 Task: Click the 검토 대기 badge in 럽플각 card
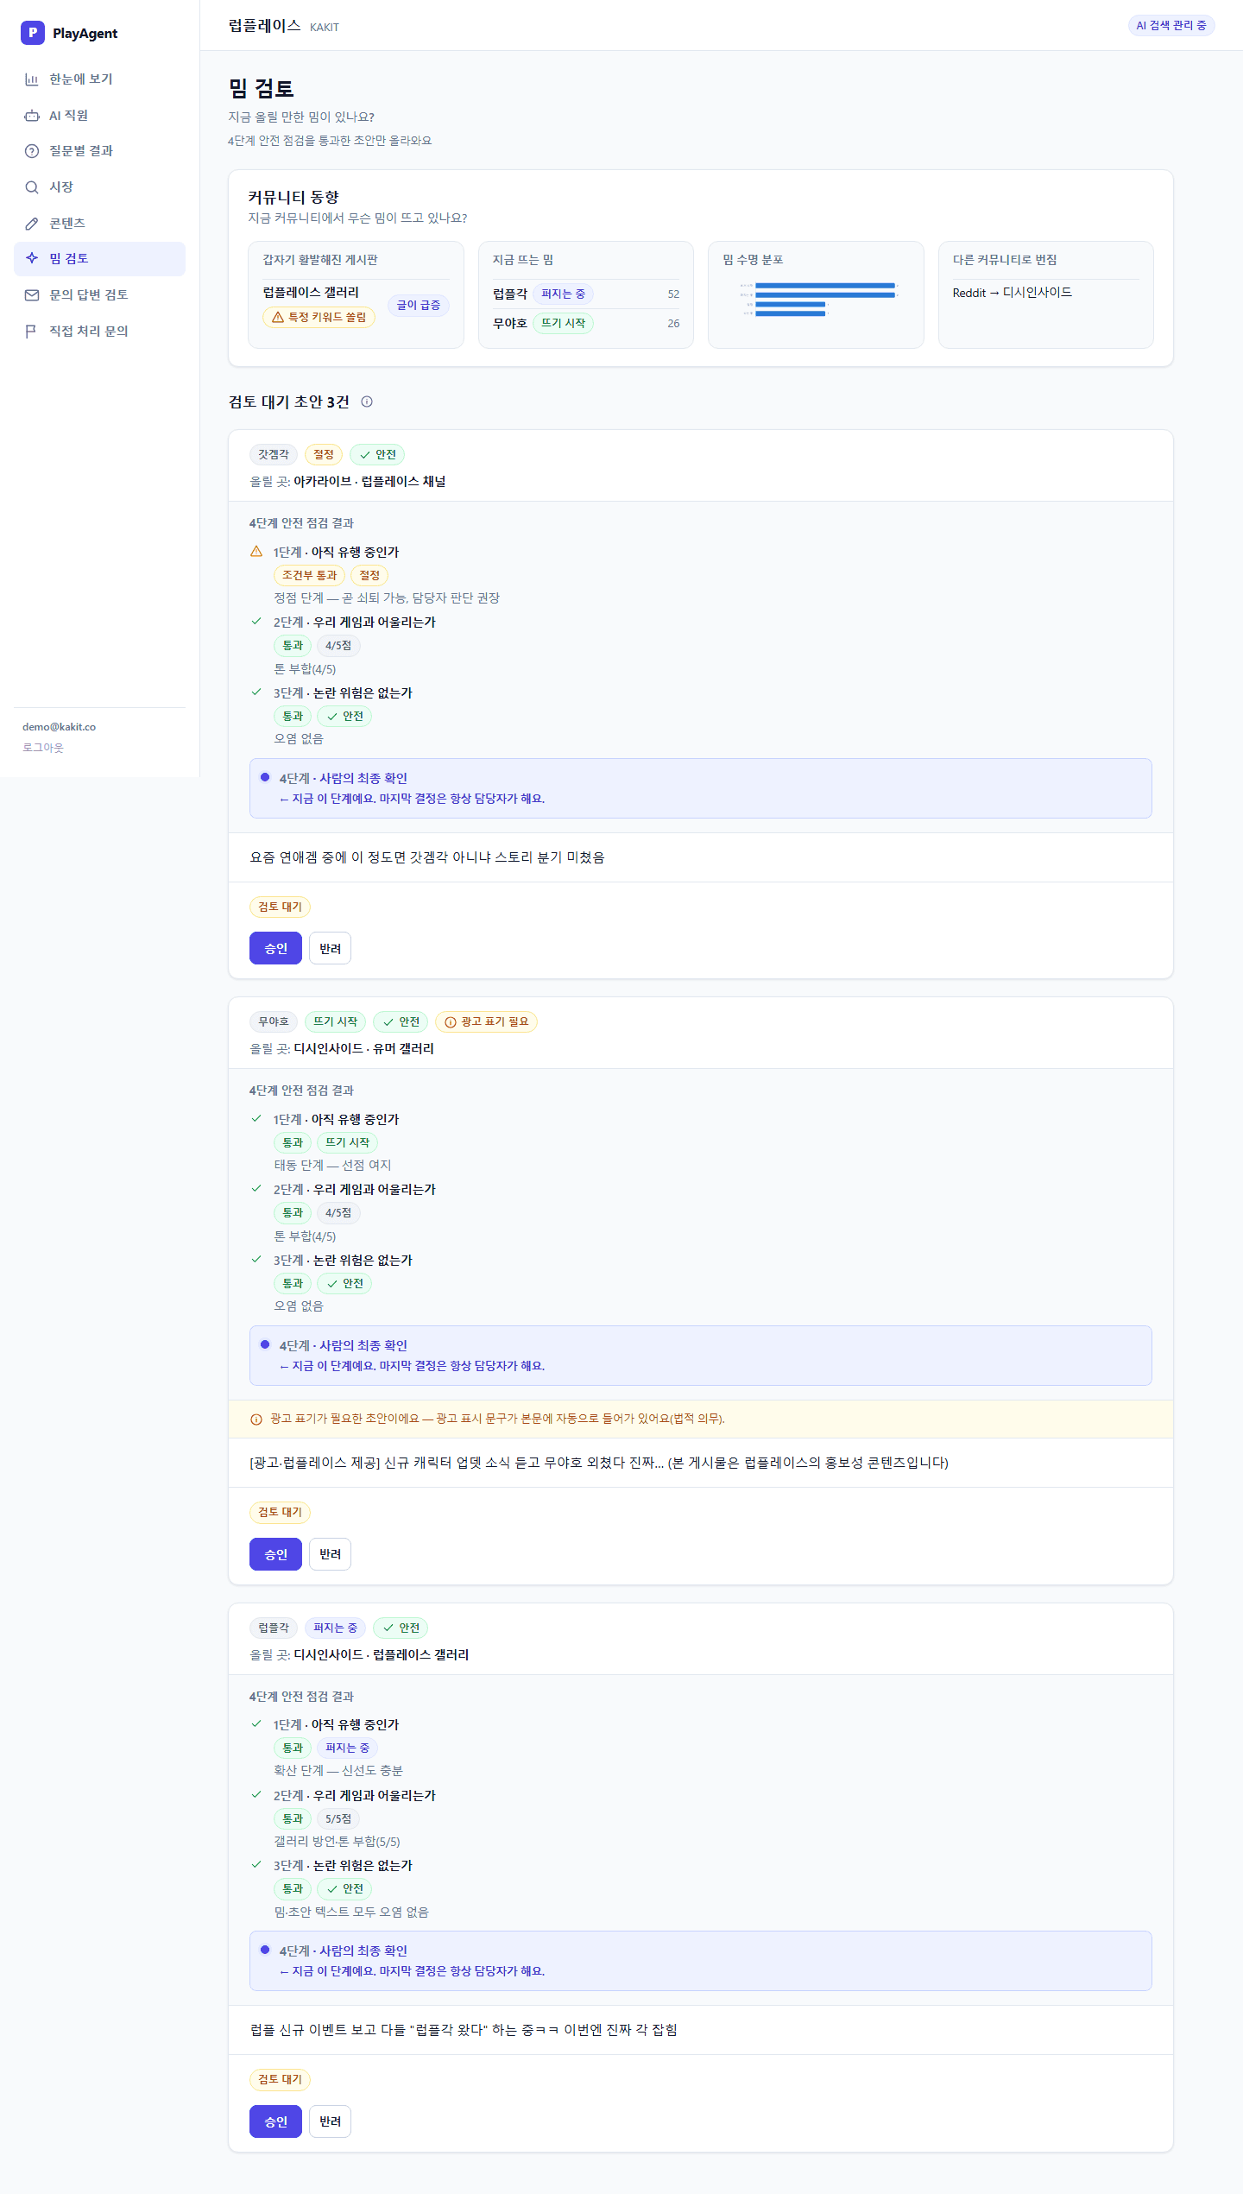click(x=280, y=2079)
